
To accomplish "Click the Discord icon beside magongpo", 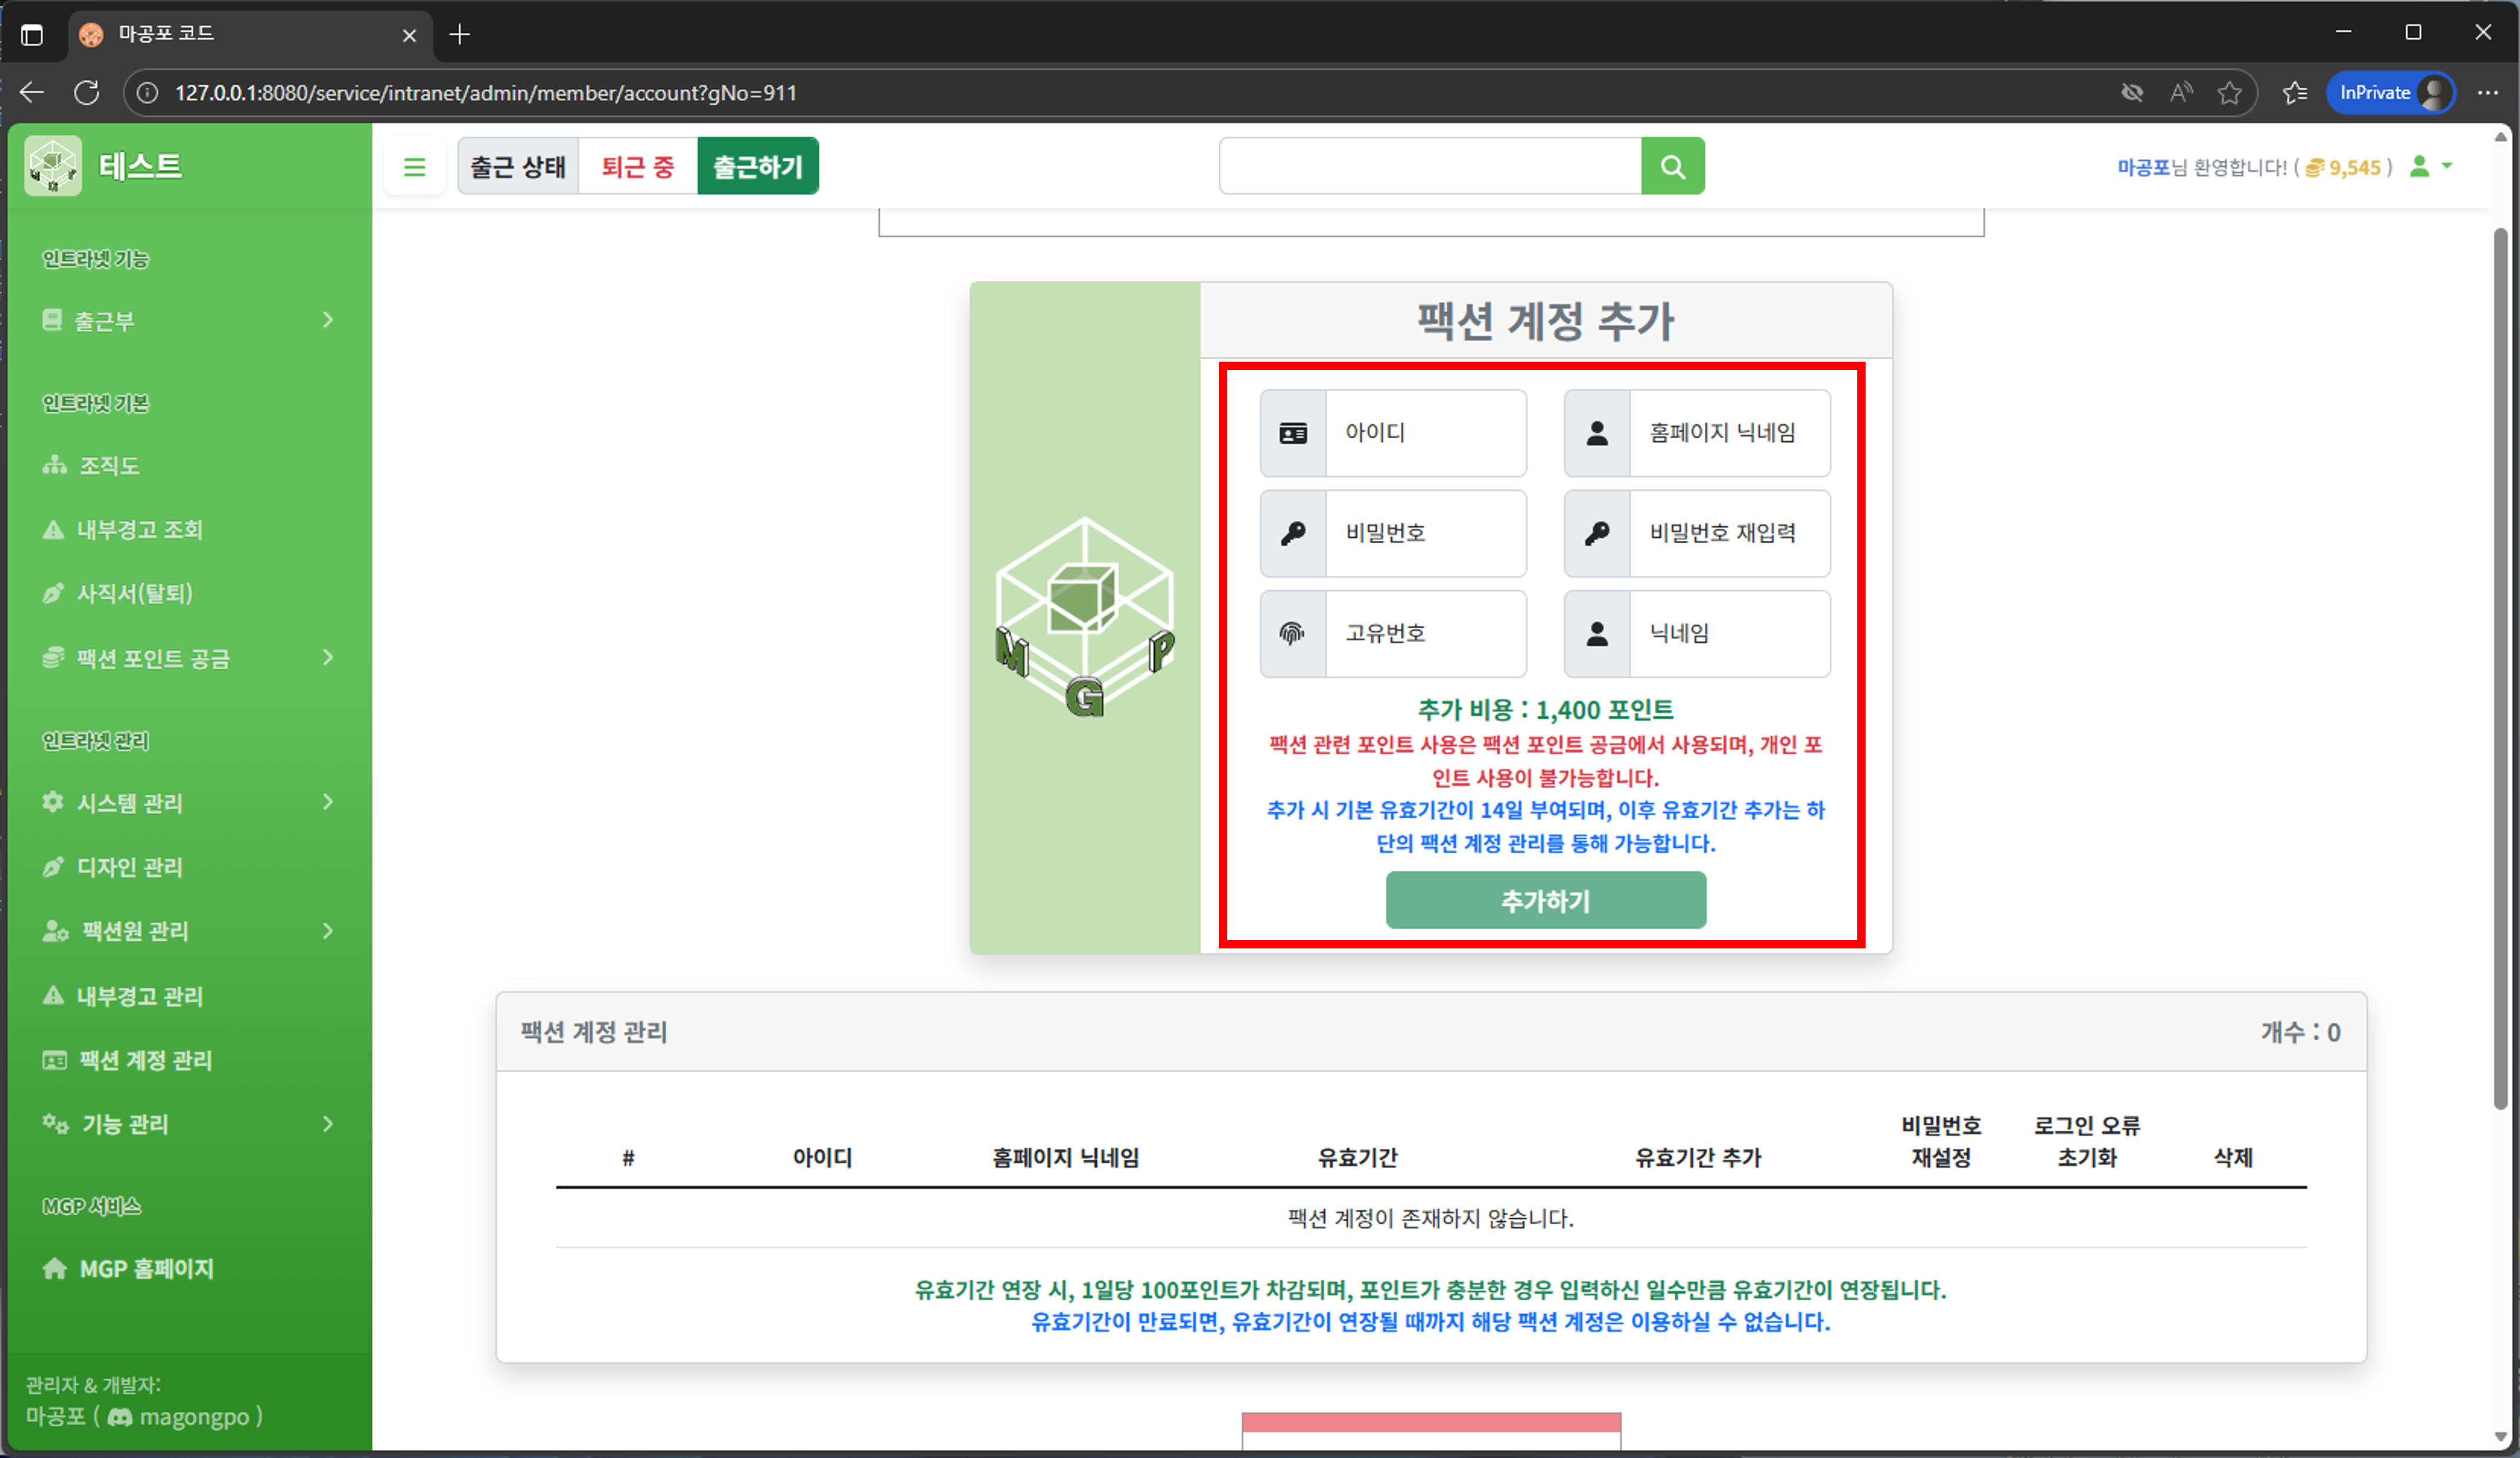I will (119, 1417).
